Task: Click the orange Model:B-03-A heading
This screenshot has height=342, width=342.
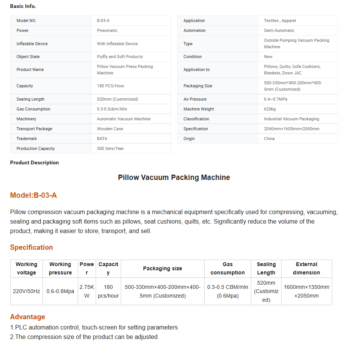Action: [33, 195]
